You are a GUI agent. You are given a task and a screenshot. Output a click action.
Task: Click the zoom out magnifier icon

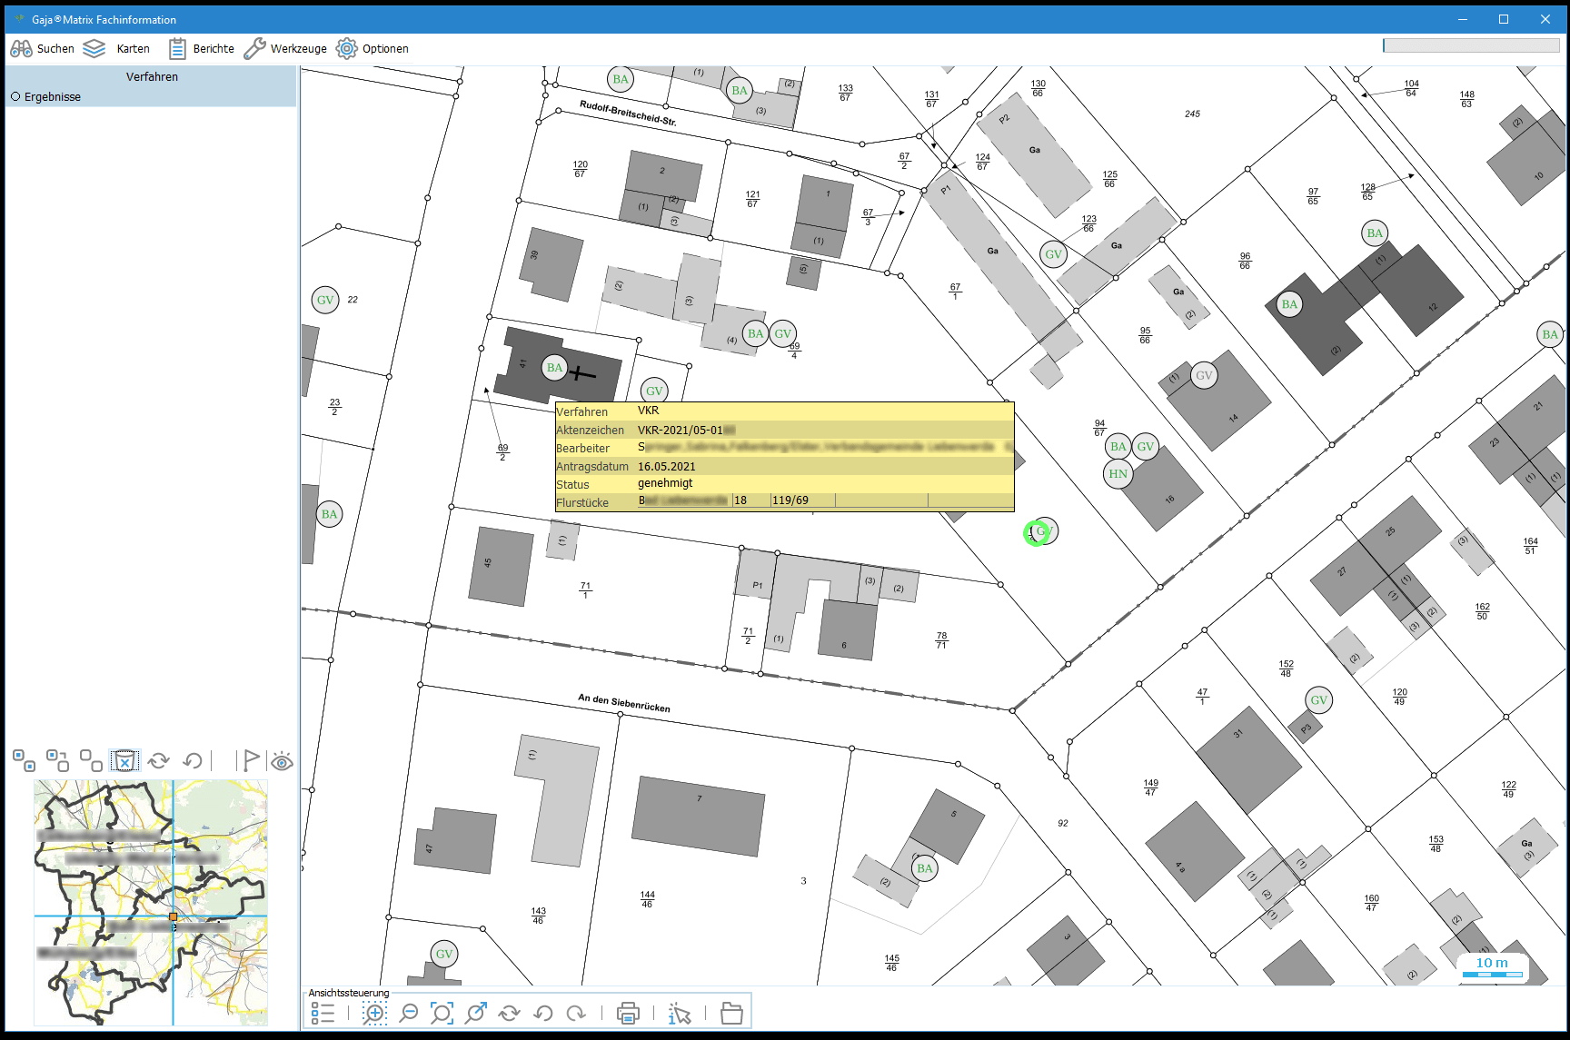[x=409, y=1013]
